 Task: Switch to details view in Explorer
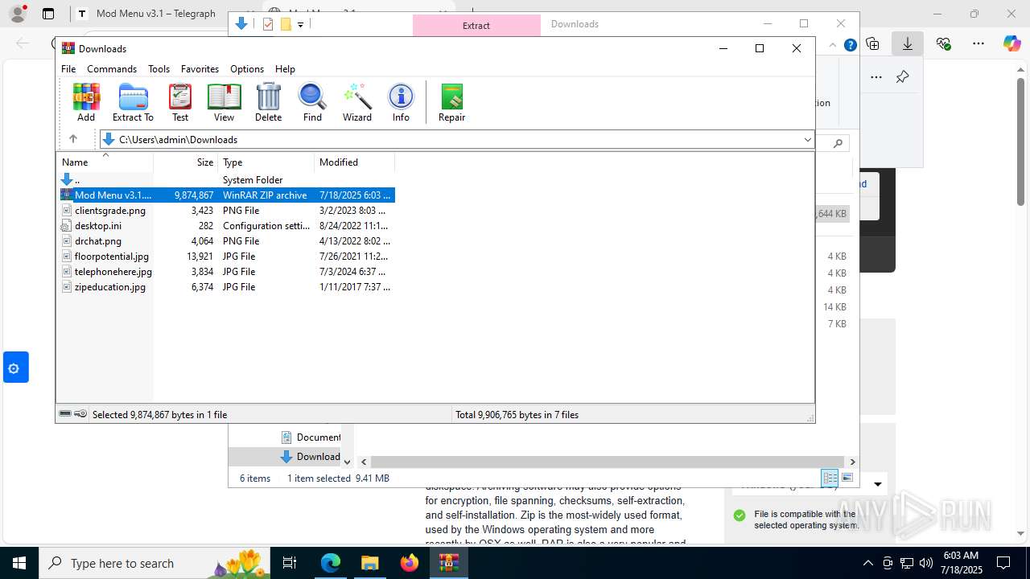(x=830, y=478)
